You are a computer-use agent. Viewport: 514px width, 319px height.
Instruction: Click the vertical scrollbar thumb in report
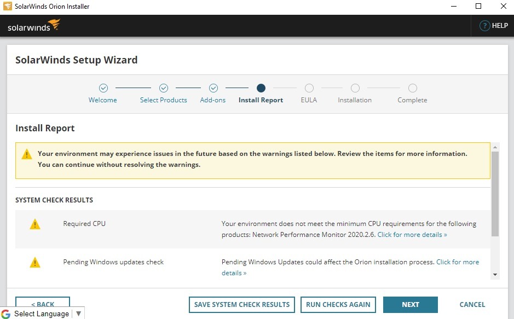(495, 194)
